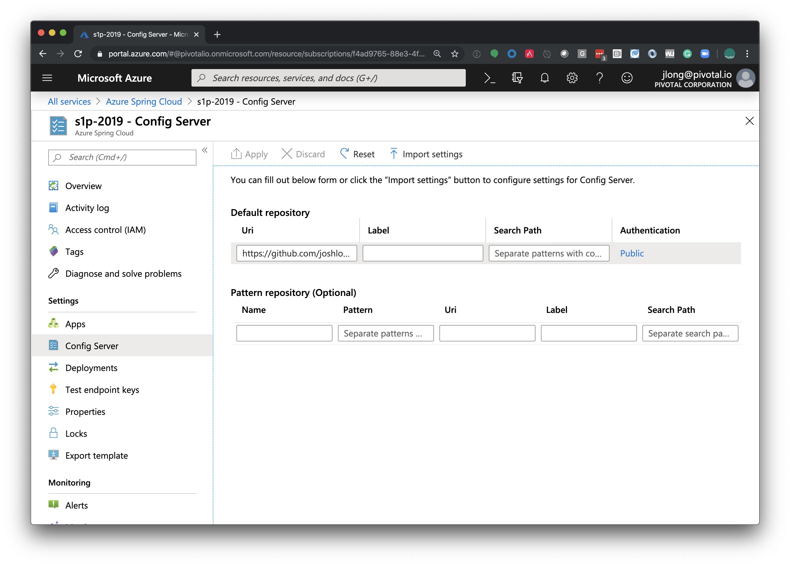Click the default repository Search Path field

click(549, 253)
